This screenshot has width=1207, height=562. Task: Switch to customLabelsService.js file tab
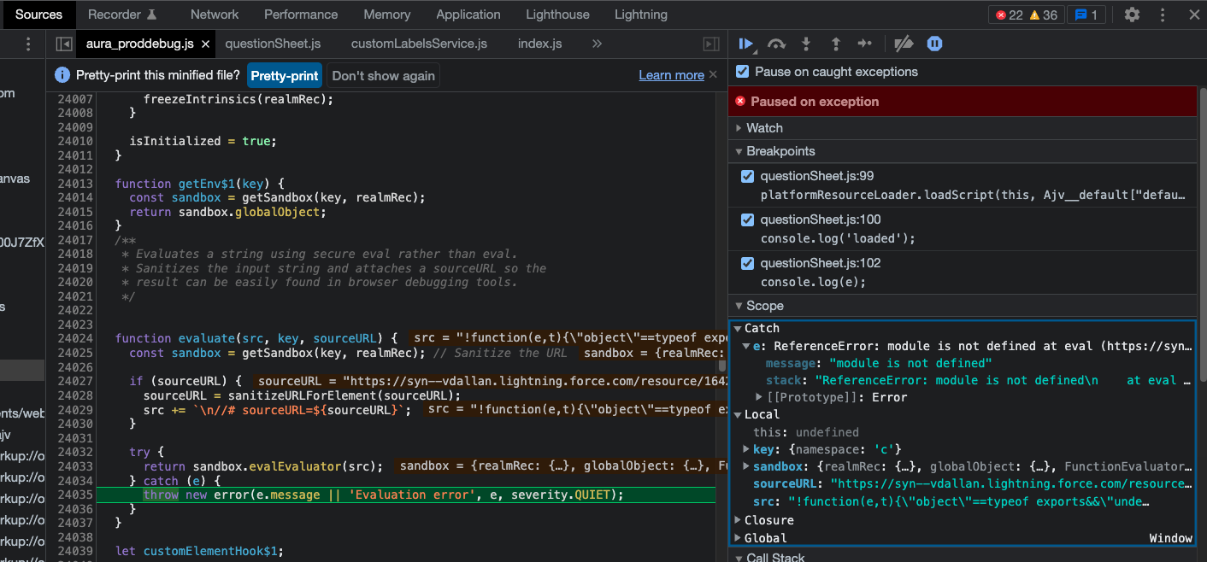point(419,44)
